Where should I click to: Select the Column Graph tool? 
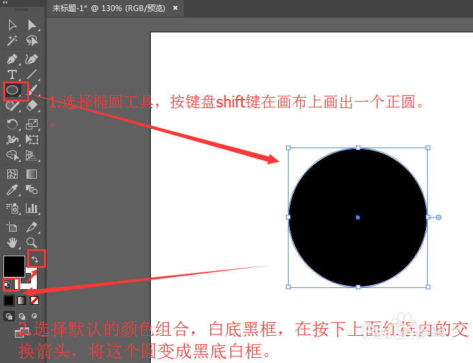[32, 208]
